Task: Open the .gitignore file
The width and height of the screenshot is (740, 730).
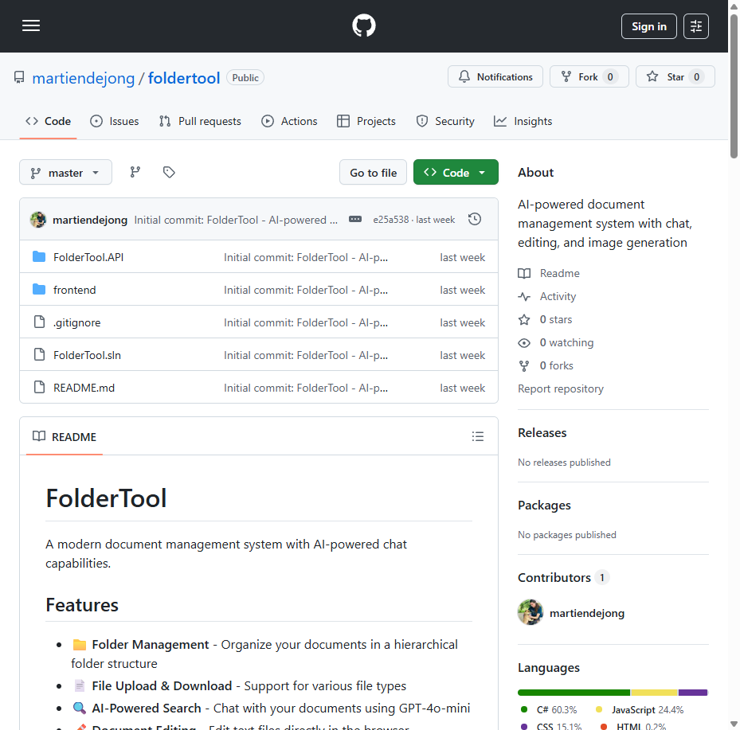Action: coord(77,322)
